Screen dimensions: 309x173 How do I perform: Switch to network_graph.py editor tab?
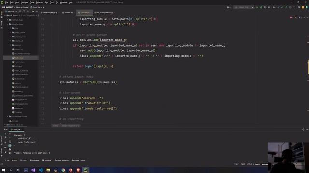click(50, 12)
